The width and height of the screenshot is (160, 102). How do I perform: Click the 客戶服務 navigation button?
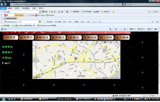122,38
